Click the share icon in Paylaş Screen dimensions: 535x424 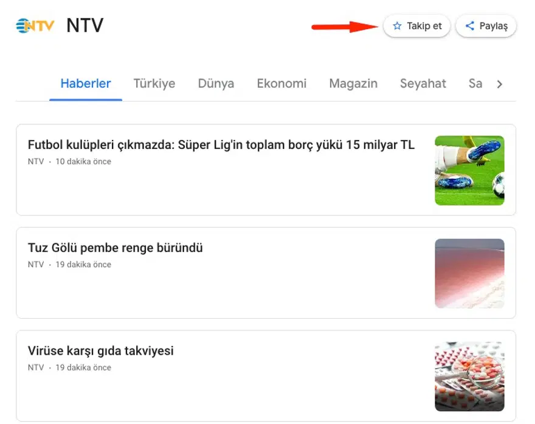point(470,26)
